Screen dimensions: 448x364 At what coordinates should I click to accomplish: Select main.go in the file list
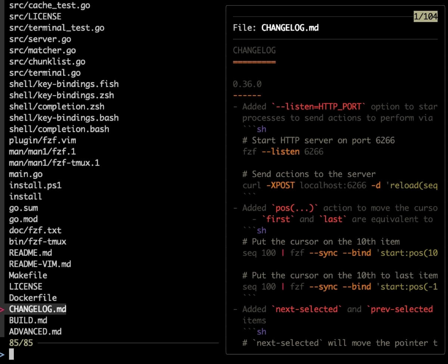click(x=25, y=174)
